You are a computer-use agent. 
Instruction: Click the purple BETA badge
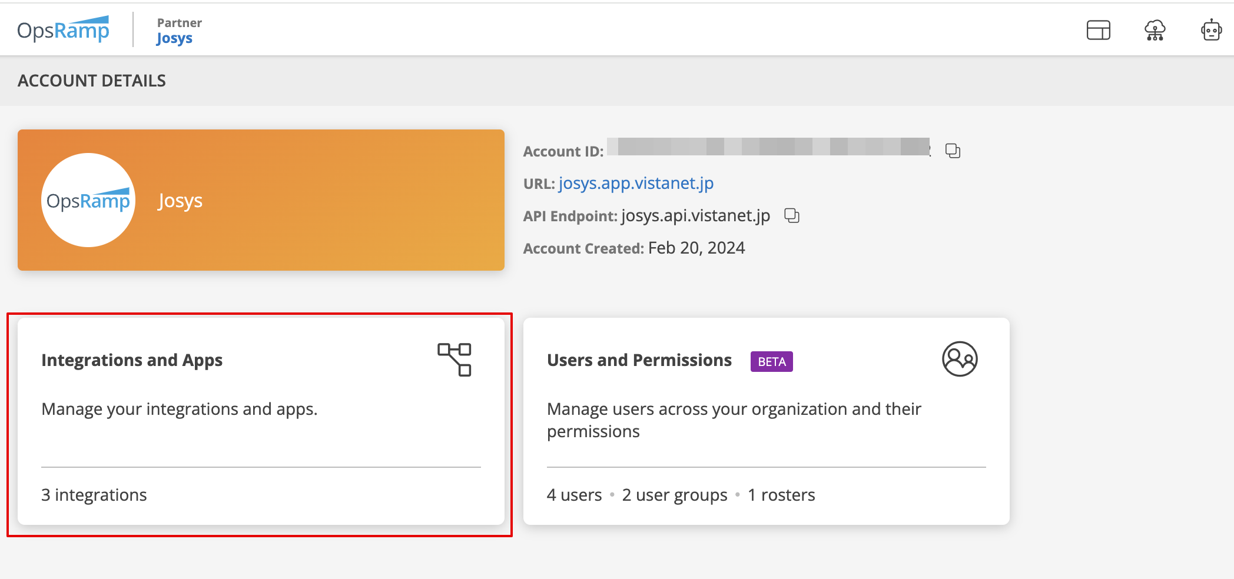coord(771,361)
